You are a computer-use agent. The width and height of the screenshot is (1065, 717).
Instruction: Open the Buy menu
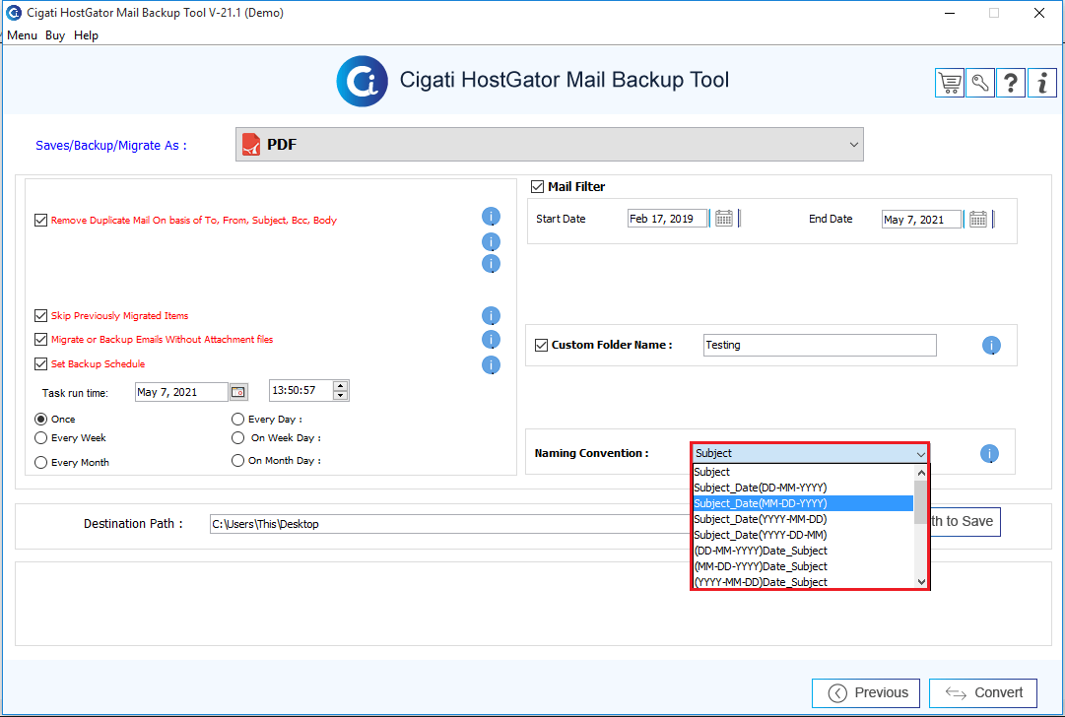click(55, 35)
